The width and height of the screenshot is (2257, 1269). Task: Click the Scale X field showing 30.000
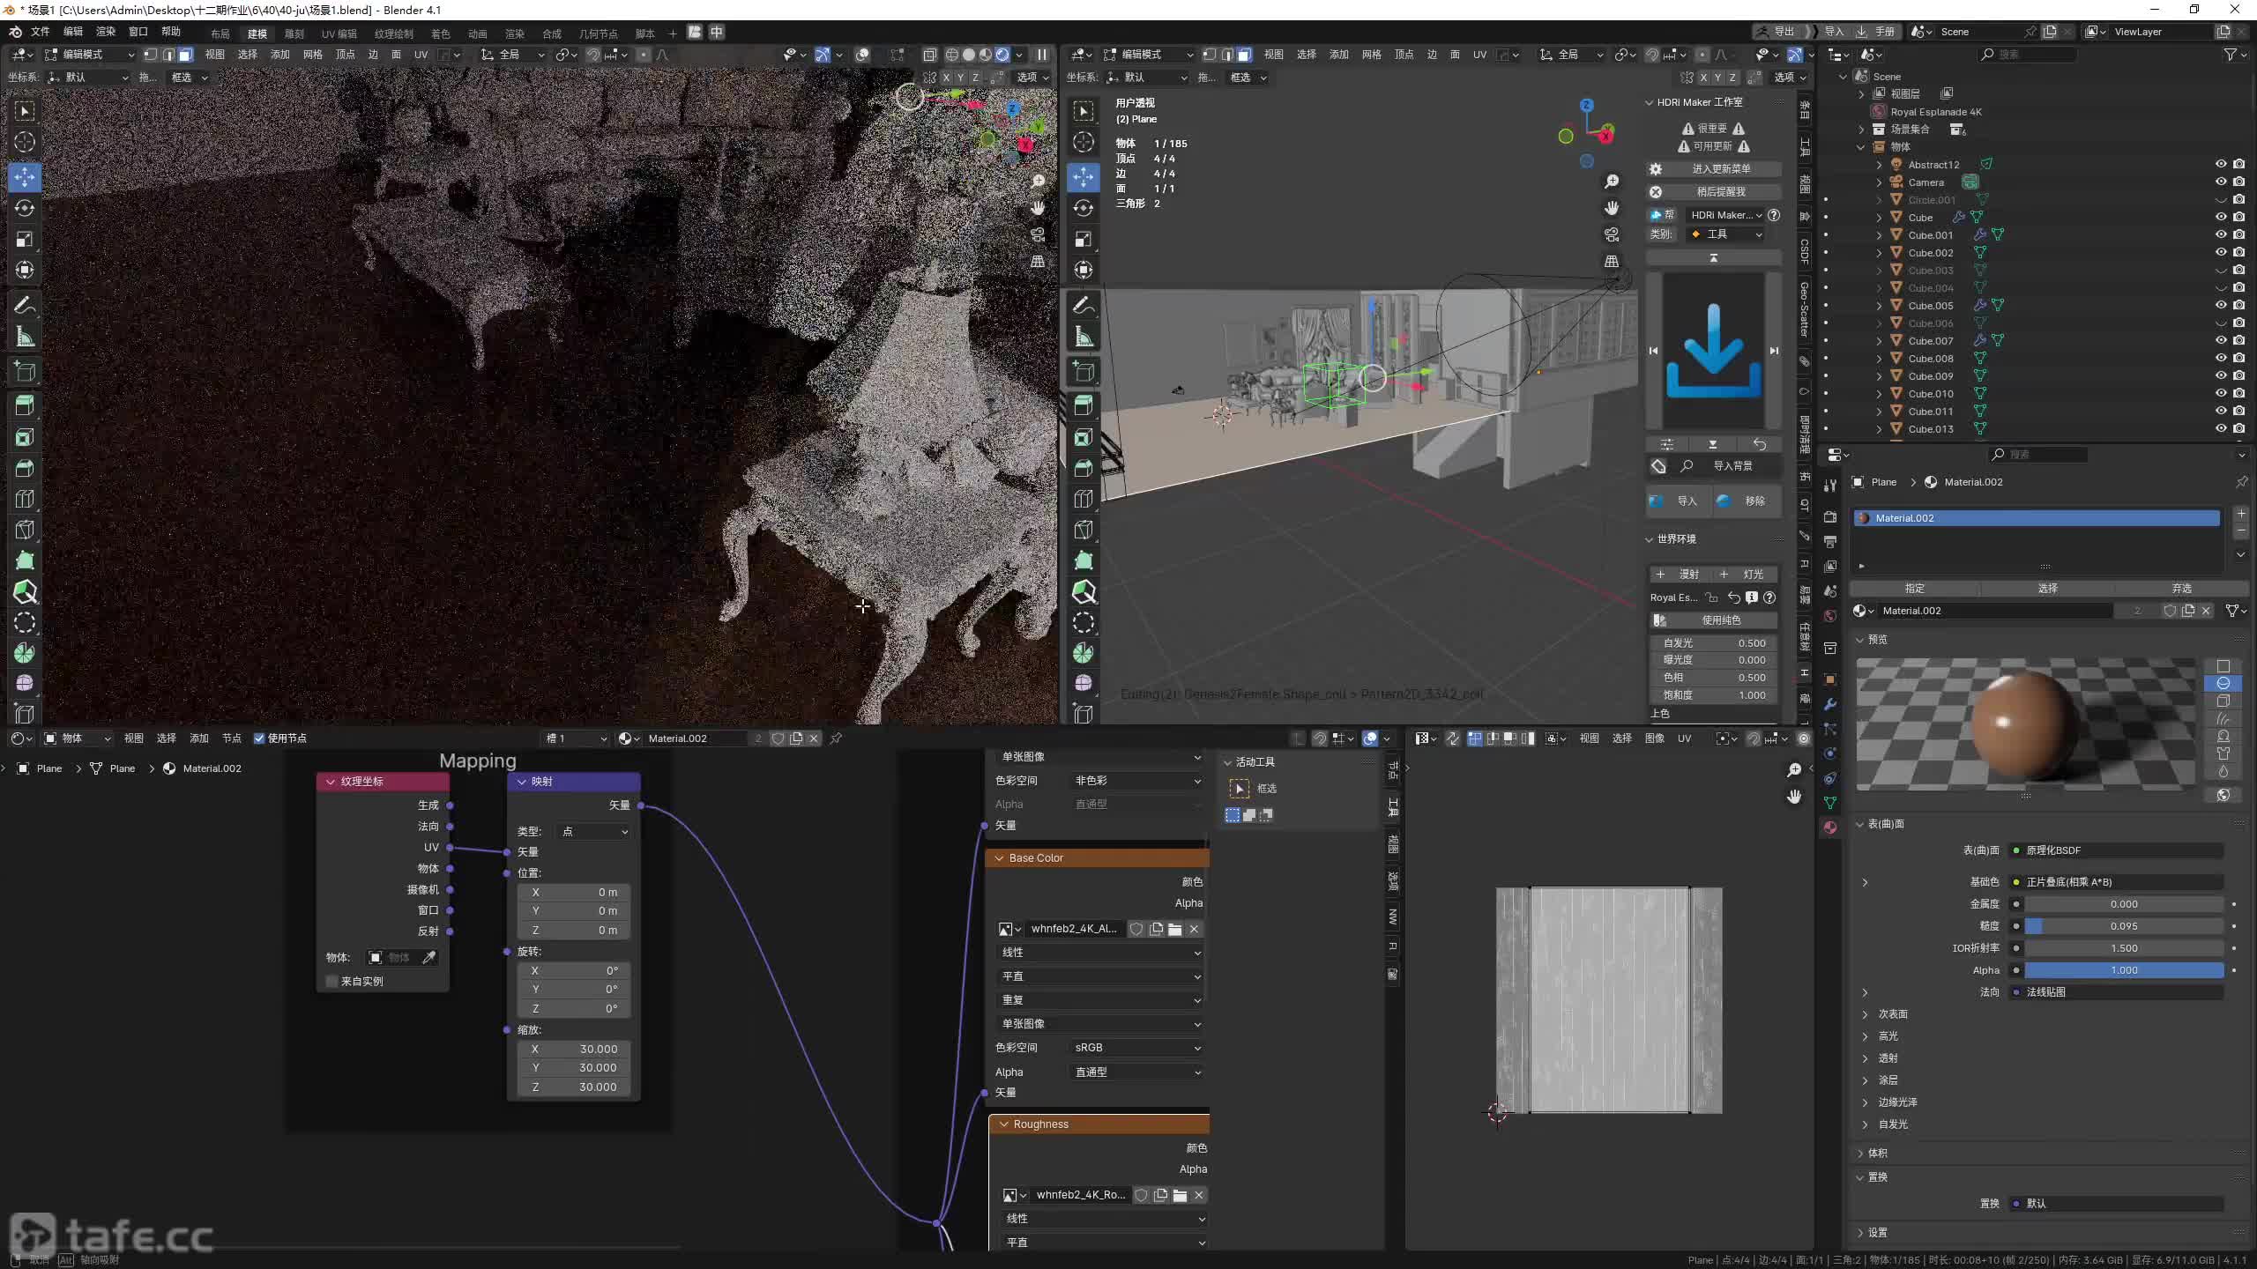(x=574, y=1049)
